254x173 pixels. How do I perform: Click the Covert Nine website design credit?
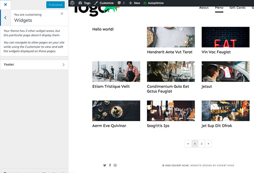212,166
